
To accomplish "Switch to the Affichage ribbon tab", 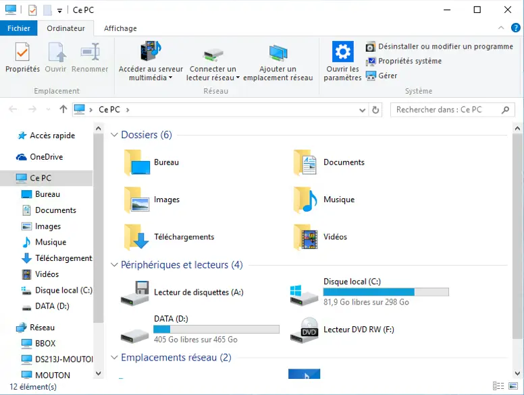I will (x=120, y=28).
